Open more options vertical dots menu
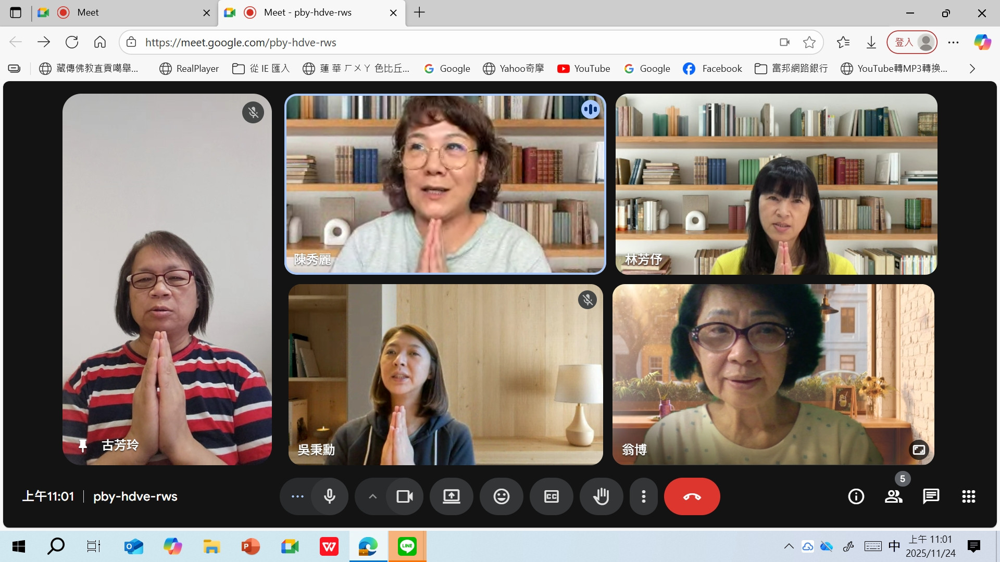Screen dimensions: 1000x562 click(x=644, y=496)
